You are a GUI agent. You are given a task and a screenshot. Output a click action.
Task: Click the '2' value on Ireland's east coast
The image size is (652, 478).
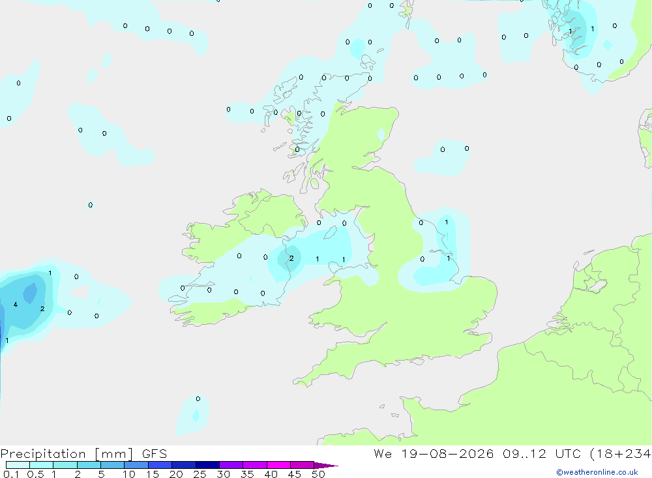(291, 258)
